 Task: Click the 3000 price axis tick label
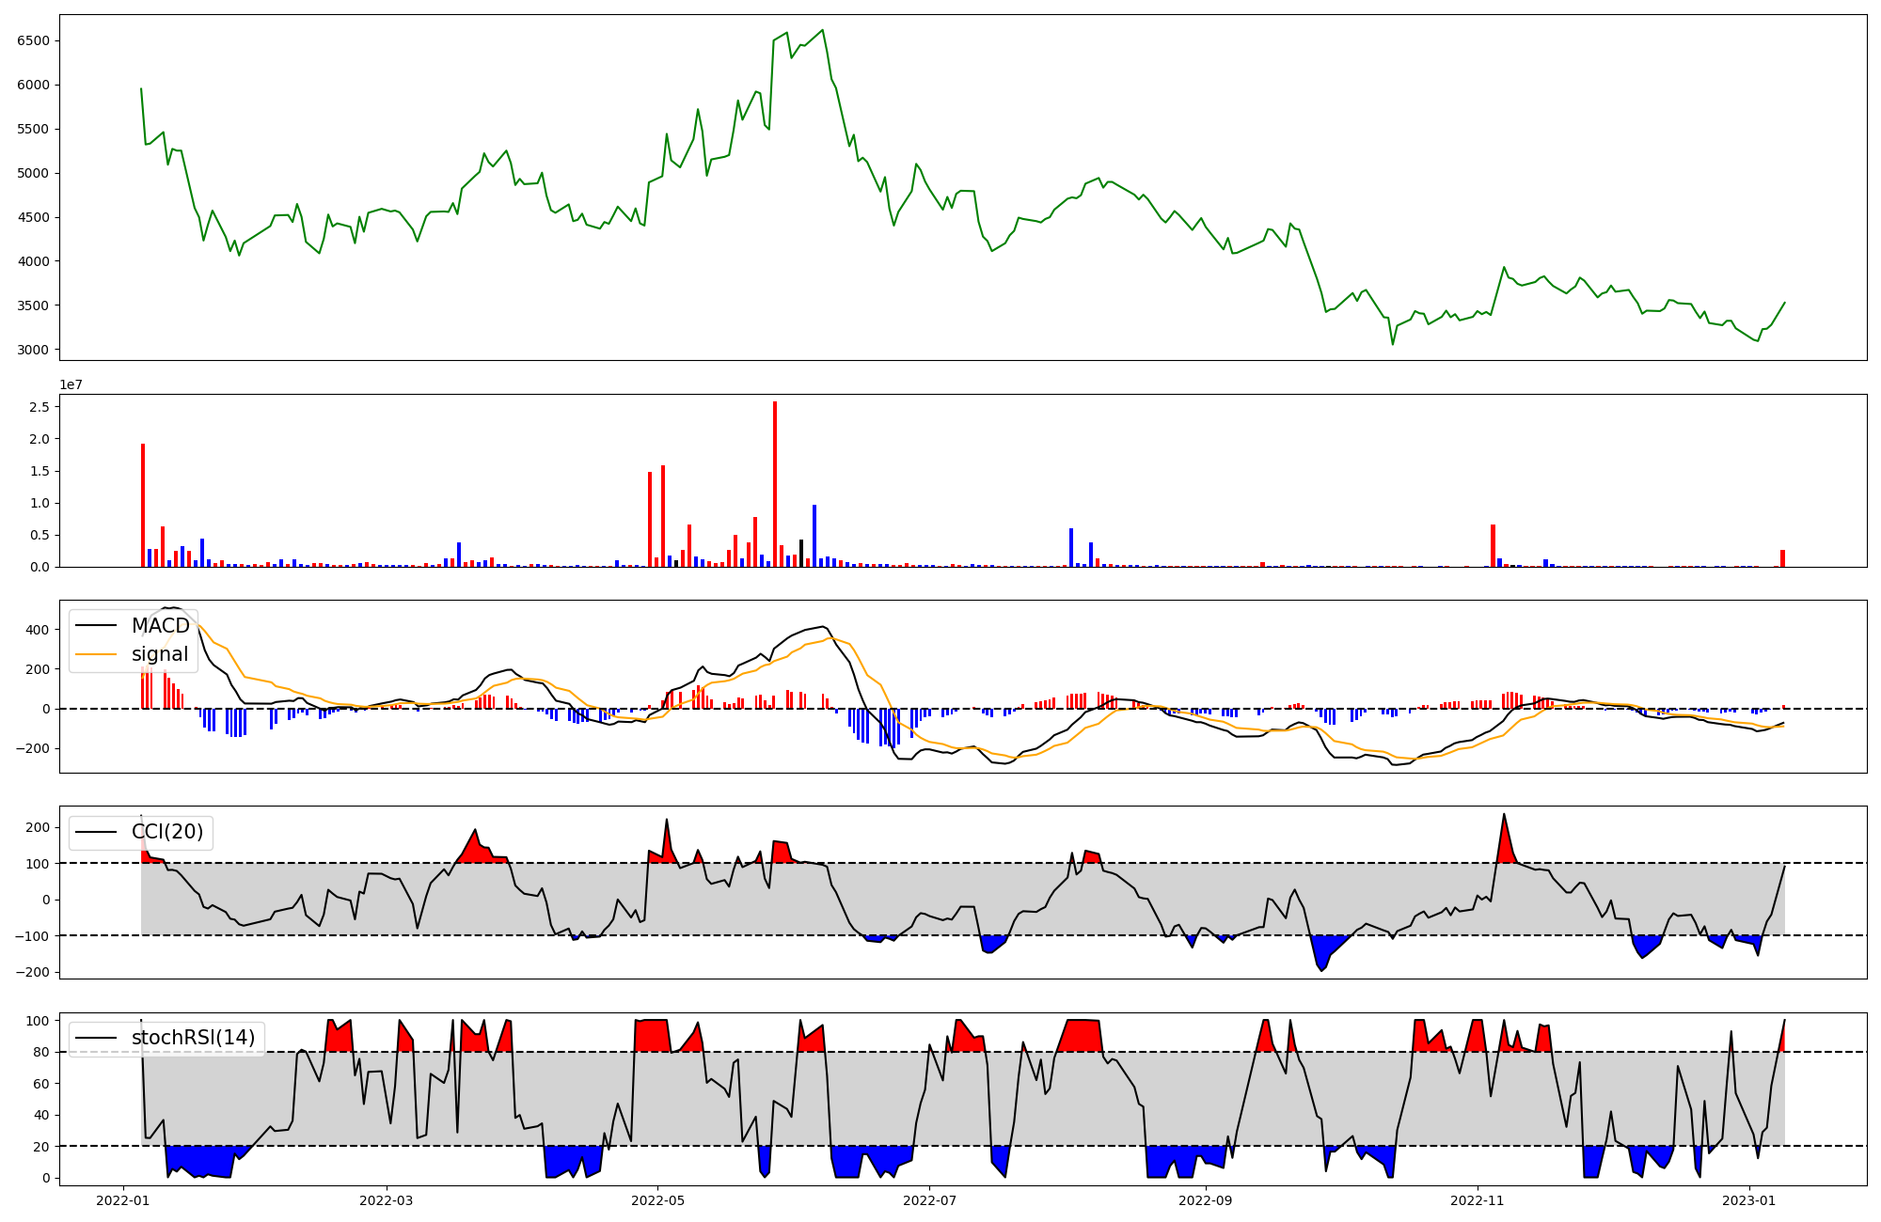(x=33, y=350)
